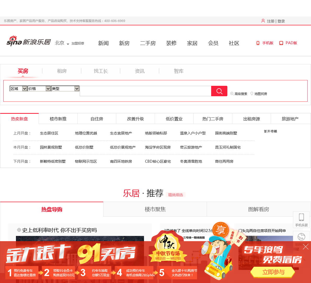Click the 地图找房 map pin icon
The width and height of the screenshot is (311, 283).
click(x=252, y=94)
